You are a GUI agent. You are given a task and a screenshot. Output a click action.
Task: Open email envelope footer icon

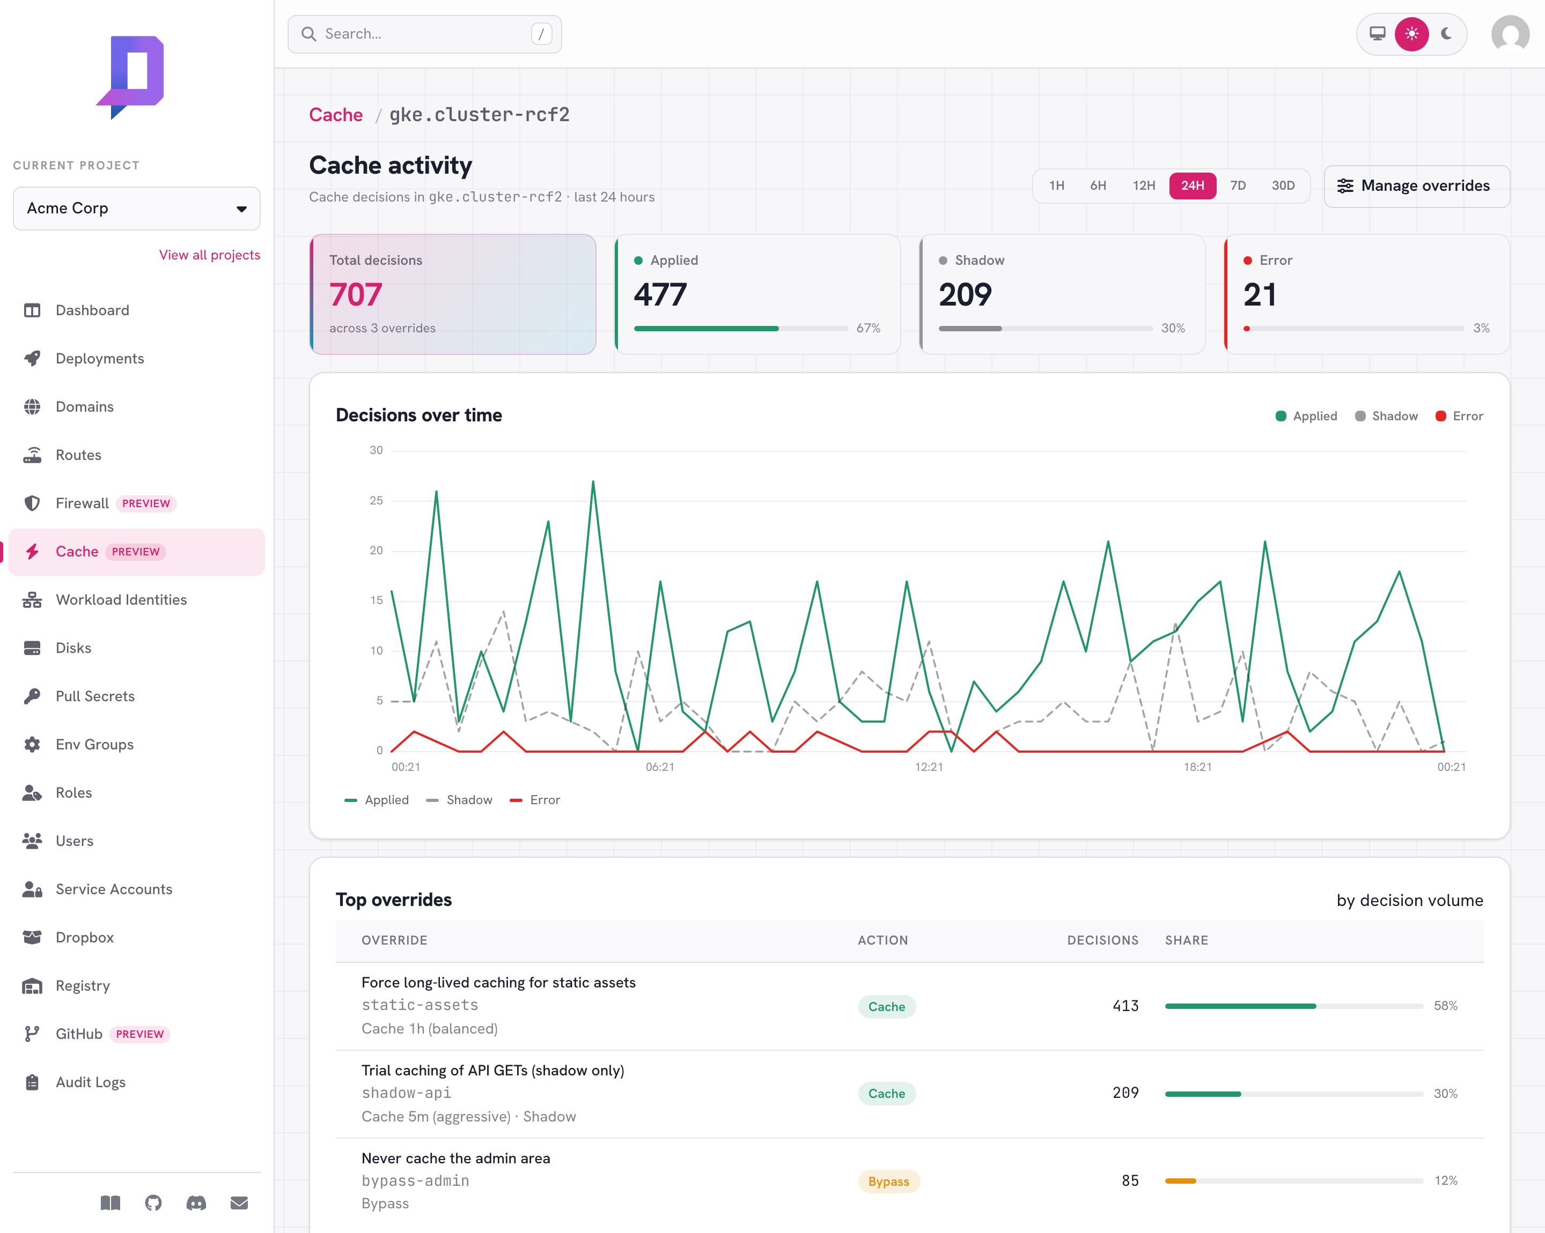click(239, 1203)
